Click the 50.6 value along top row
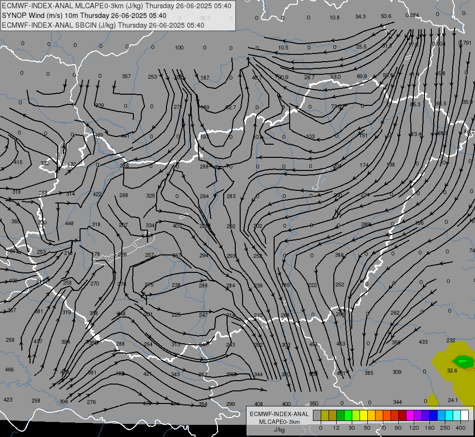 pyautogui.click(x=386, y=16)
